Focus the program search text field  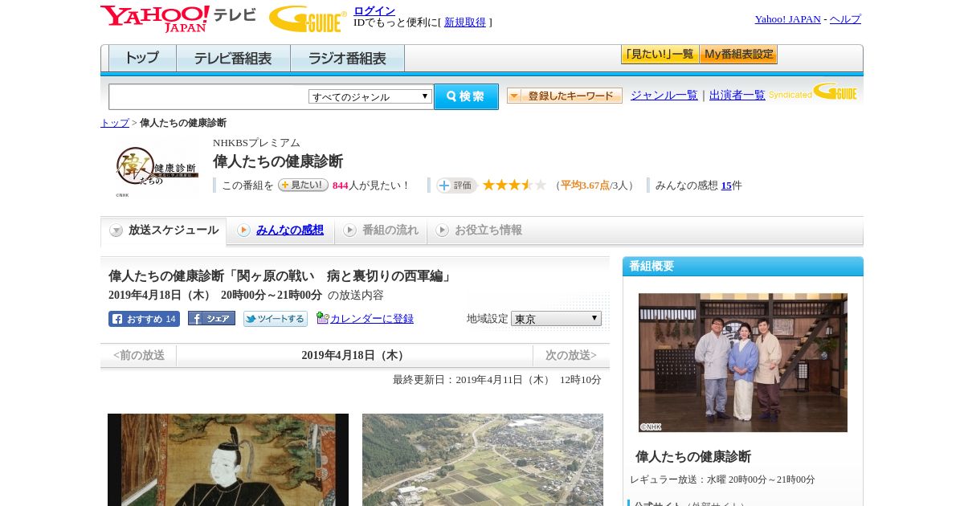point(208,96)
